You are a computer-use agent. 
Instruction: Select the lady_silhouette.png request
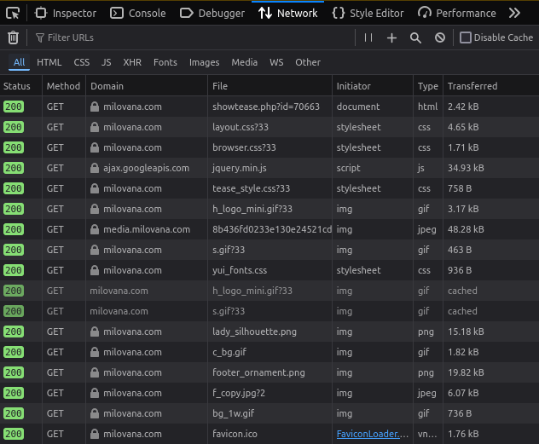pyautogui.click(x=269, y=332)
